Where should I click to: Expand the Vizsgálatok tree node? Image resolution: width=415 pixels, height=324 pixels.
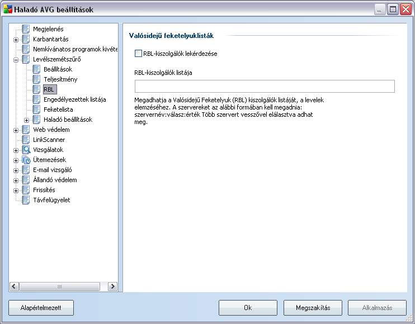click(x=16, y=150)
